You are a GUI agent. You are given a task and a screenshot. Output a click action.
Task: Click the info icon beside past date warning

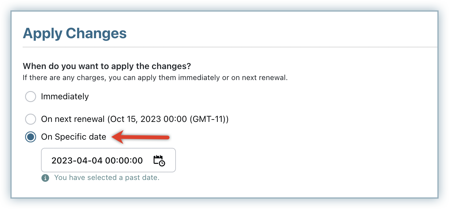(45, 178)
